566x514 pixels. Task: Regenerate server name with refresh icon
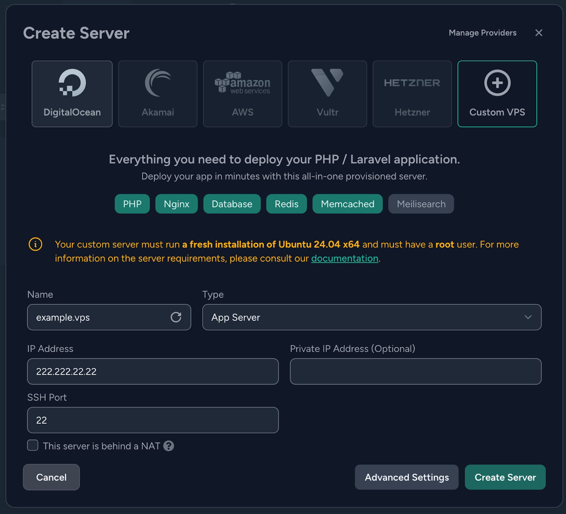(x=176, y=317)
